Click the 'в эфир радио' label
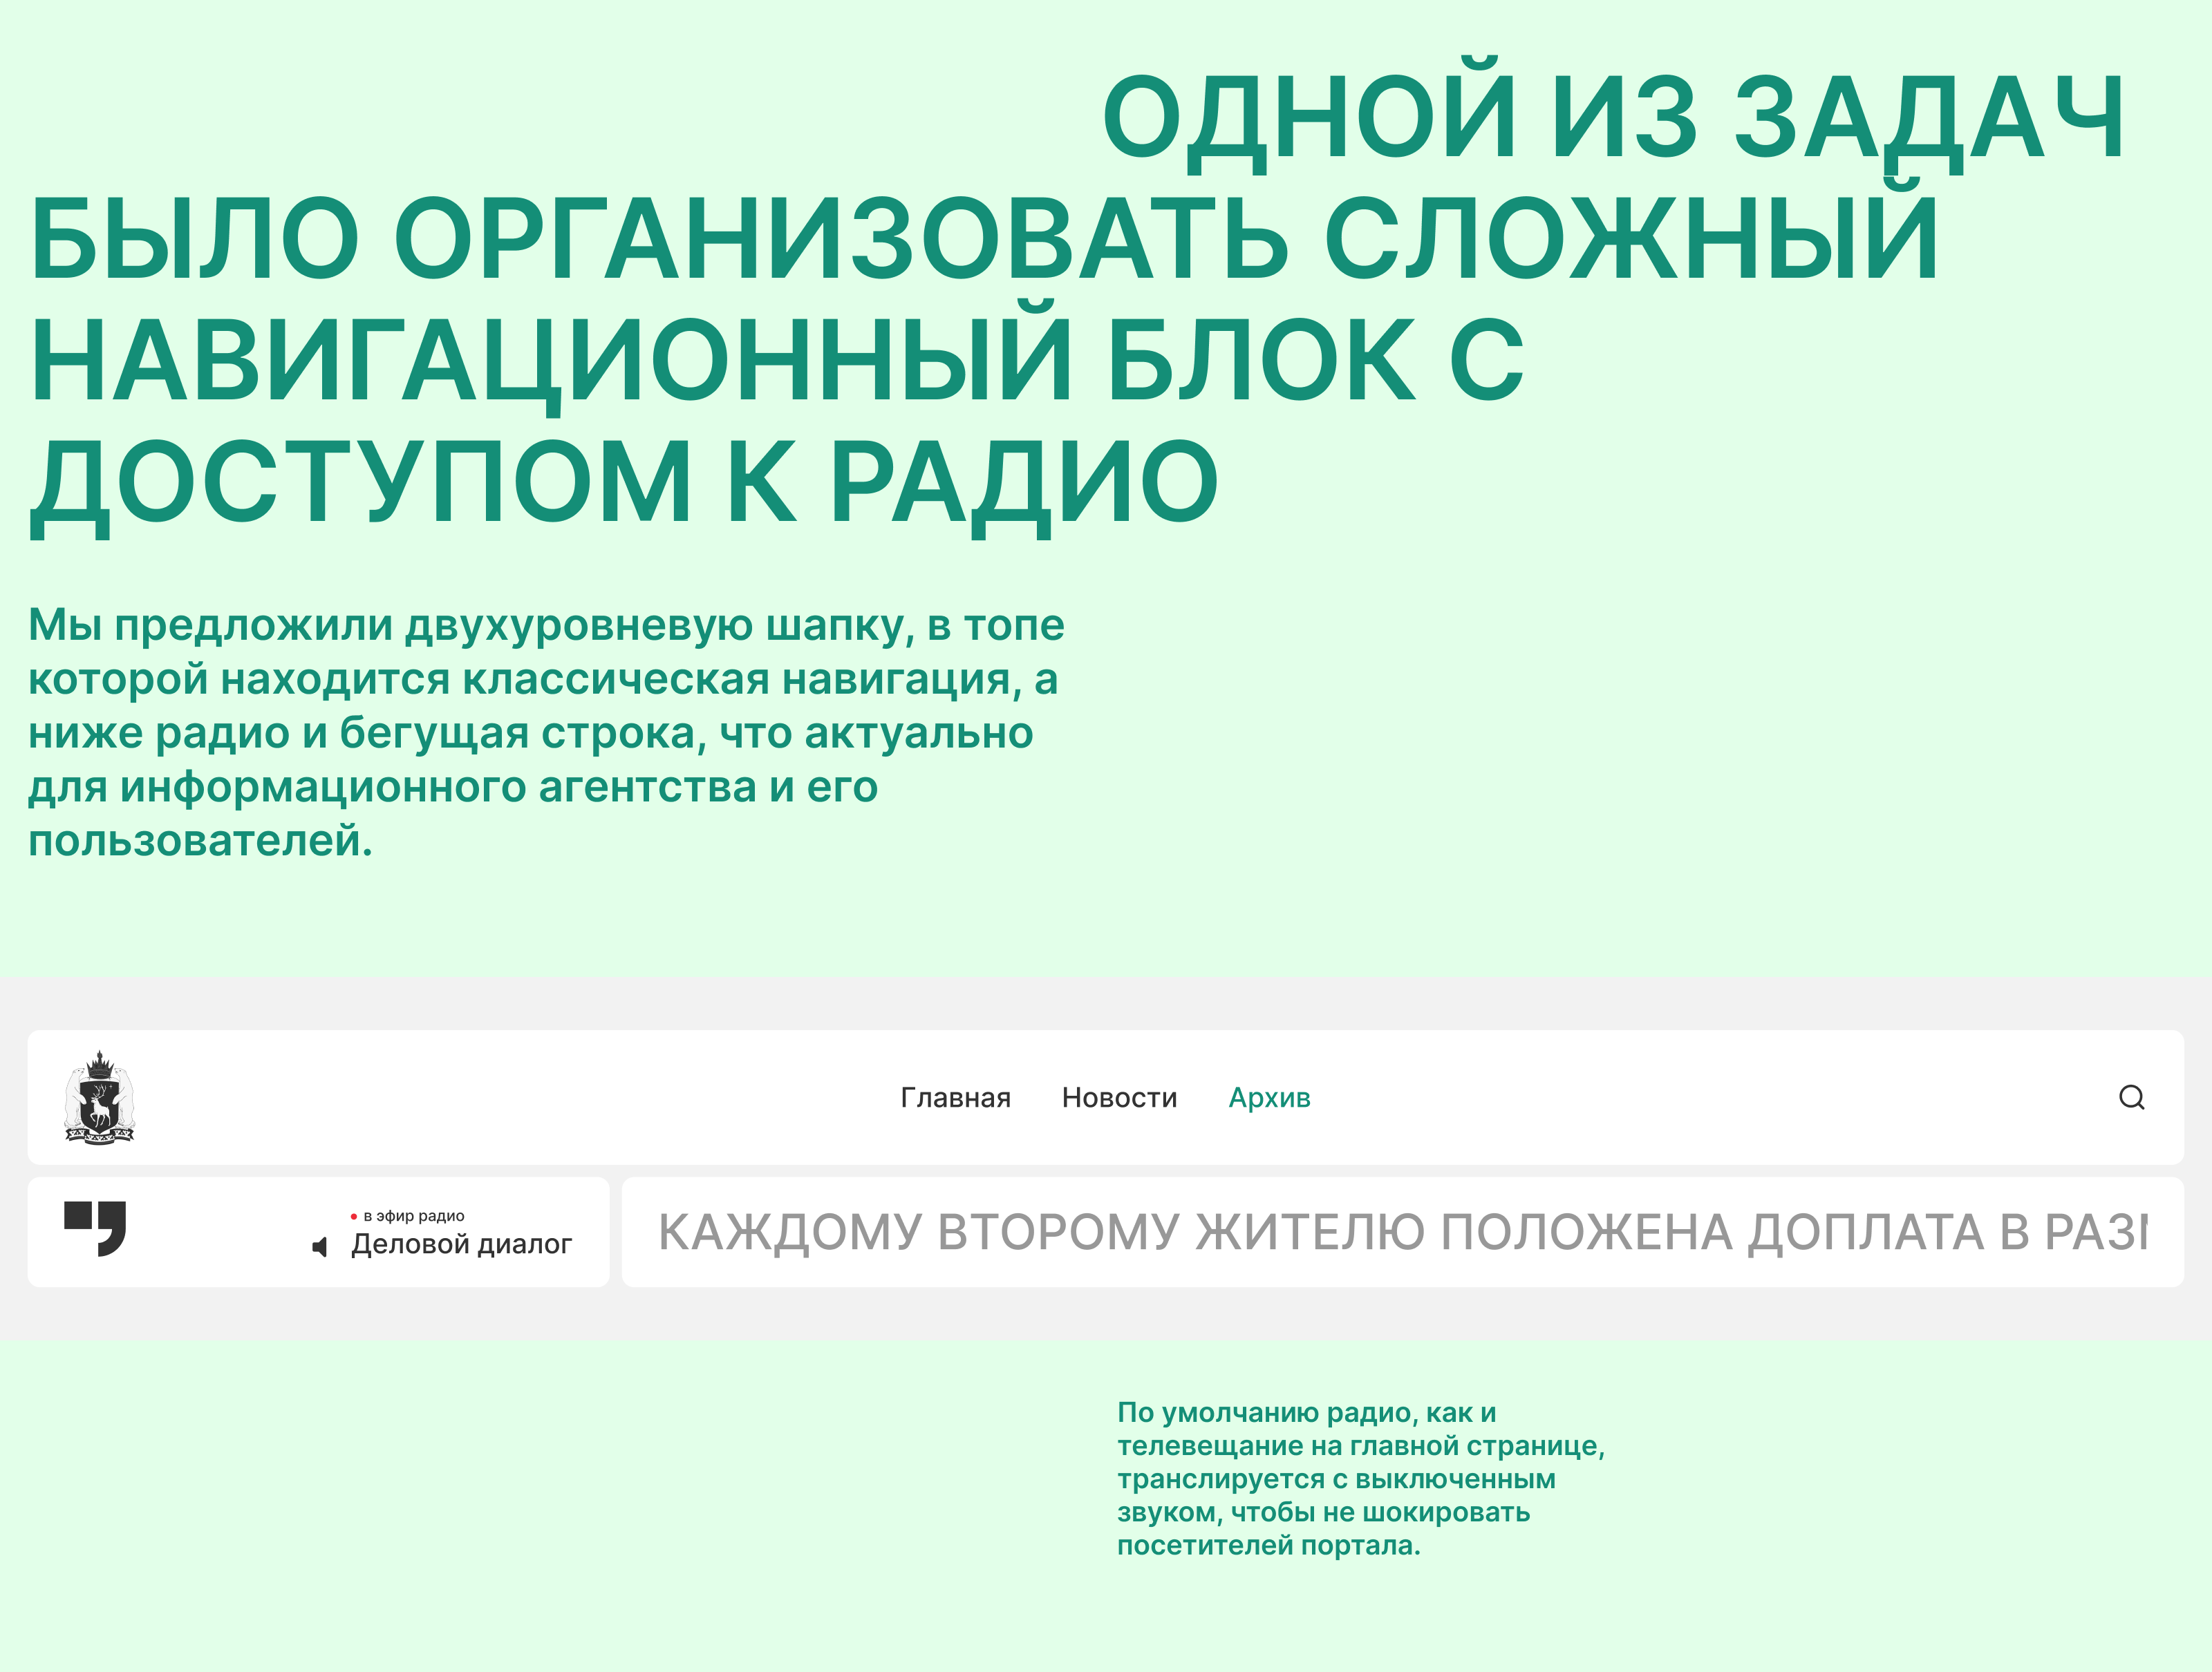2212x1672 pixels. [x=414, y=1216]
